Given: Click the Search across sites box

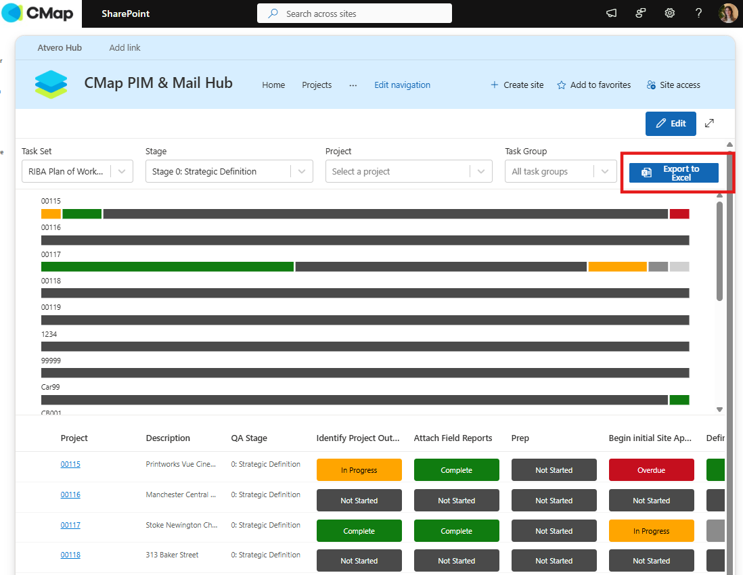Looking at the screenshot, I should [x=355, y=14].
